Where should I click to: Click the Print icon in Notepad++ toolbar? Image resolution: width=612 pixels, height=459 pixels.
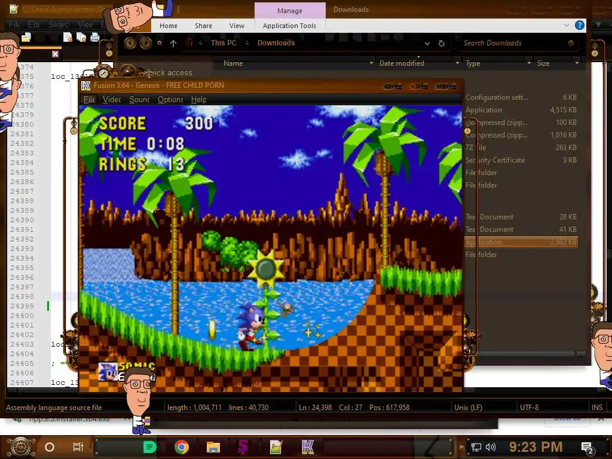pos(95,37)
